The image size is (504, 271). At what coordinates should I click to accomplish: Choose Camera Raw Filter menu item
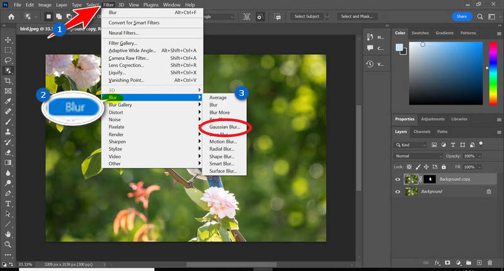[152, 58]
